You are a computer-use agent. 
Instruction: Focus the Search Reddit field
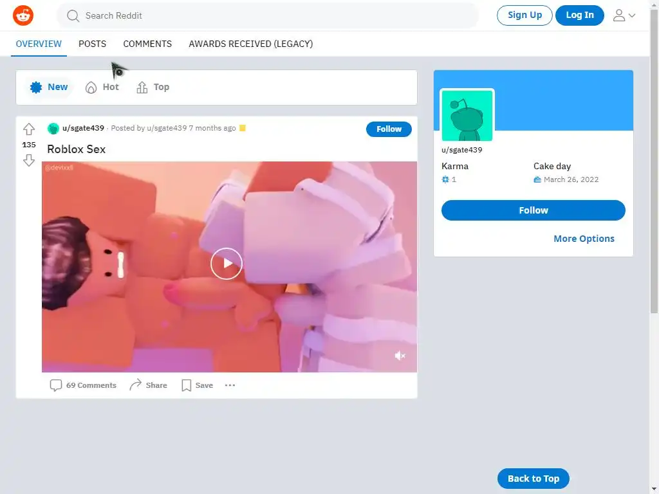(x=268, y=16)
